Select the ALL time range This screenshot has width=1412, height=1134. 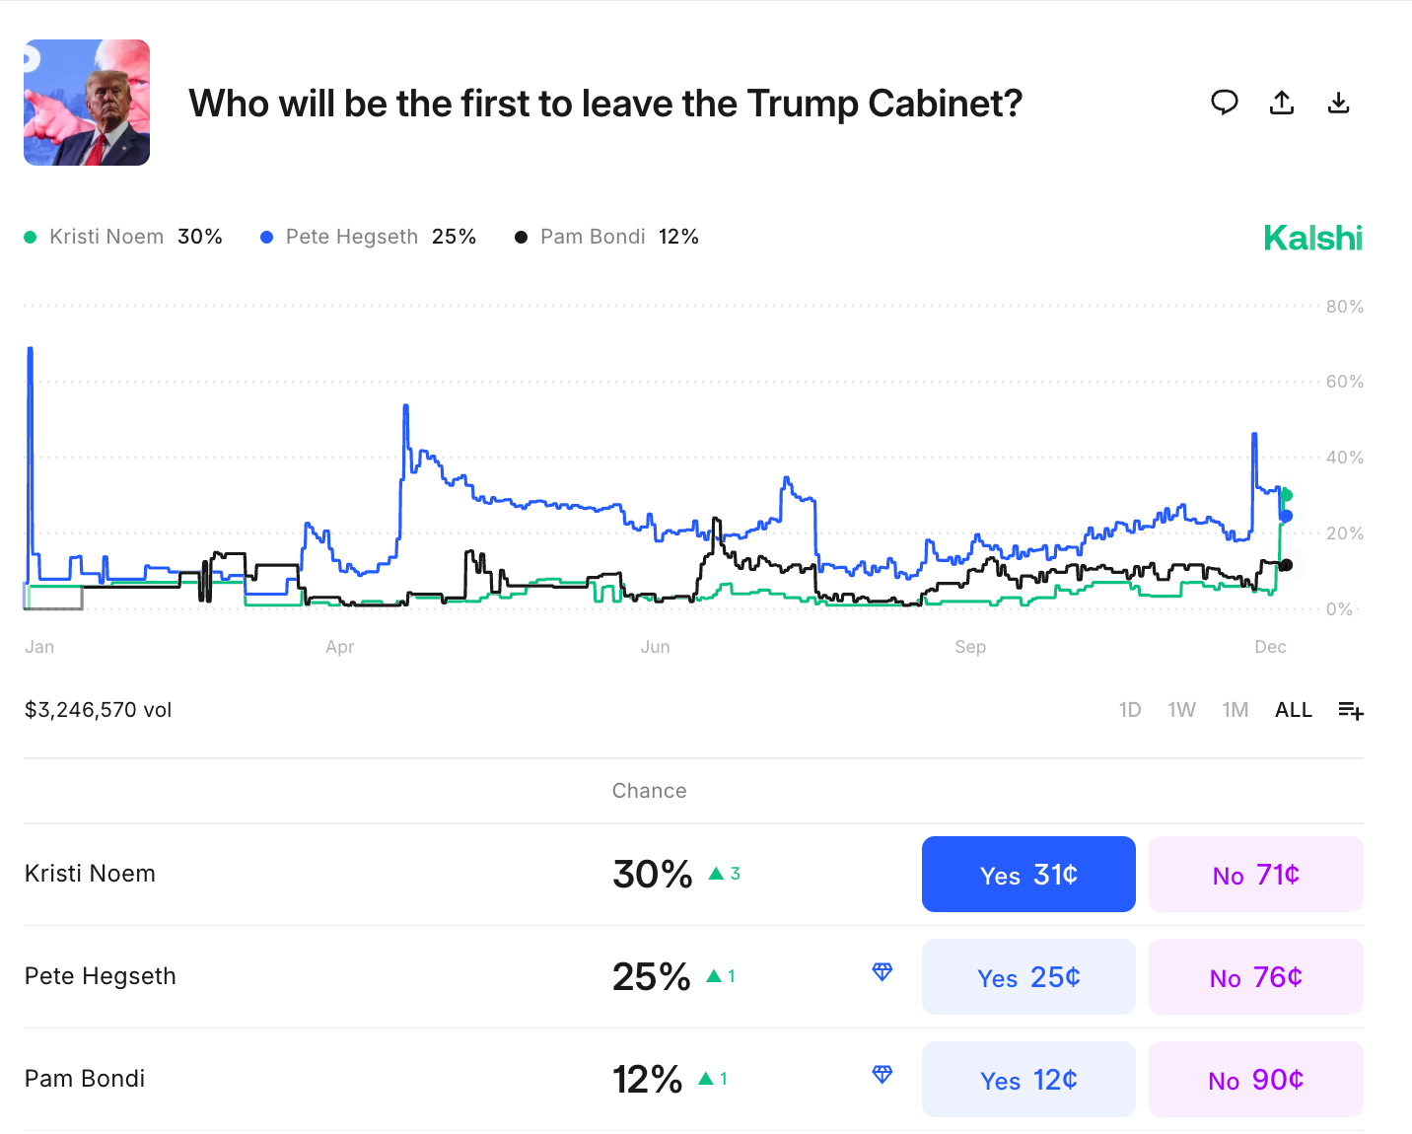pos(1294,710)
